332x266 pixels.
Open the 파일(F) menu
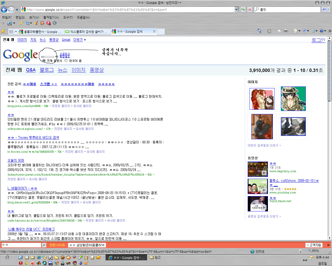[x=7, y=17]
